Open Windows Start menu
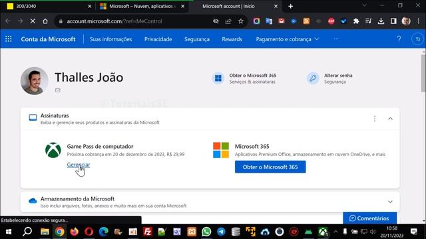 pyautogui.click(x=9, y=232)
